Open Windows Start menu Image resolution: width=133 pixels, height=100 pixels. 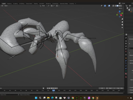[36, 98]
